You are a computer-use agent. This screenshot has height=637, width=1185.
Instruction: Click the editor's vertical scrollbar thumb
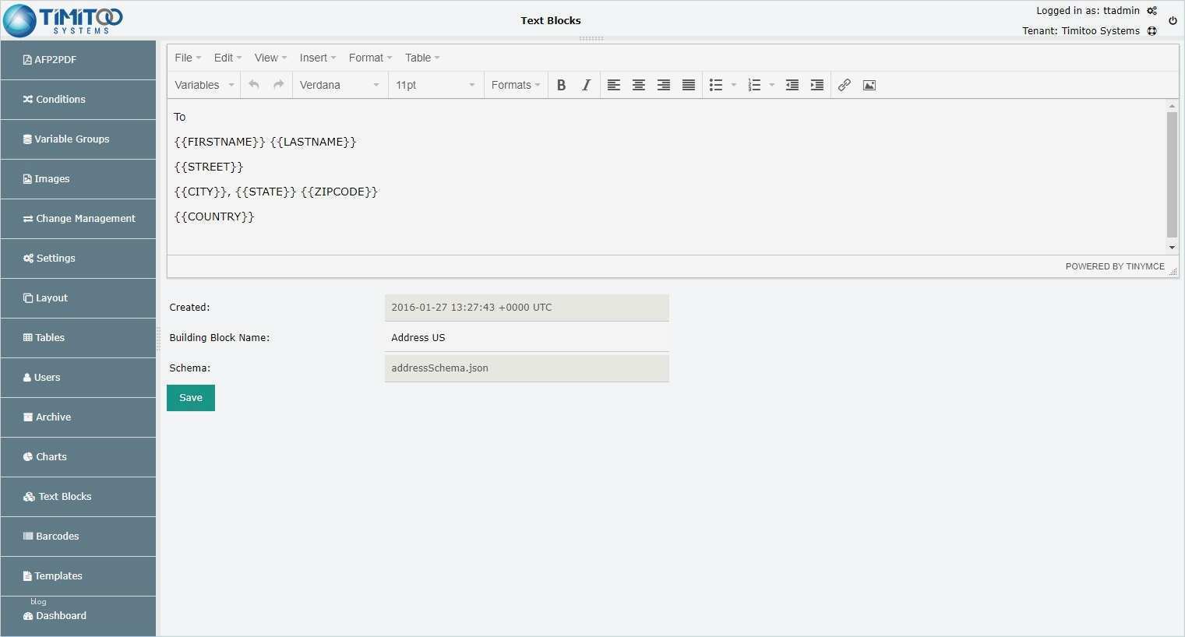tap(1172, 174)
